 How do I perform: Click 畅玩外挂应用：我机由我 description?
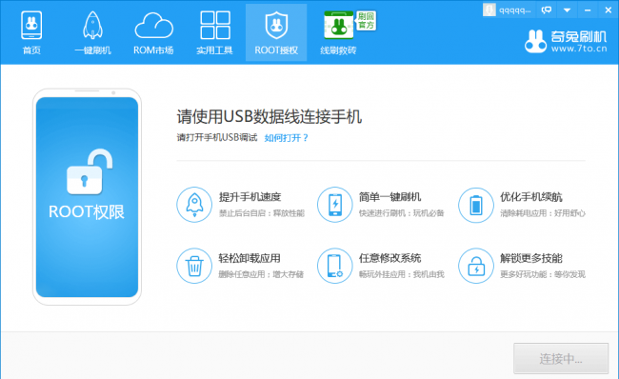point(402,274)
